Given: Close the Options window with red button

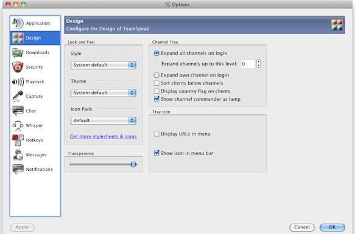Looking at the screenshot, I should (x=8, y=4).
